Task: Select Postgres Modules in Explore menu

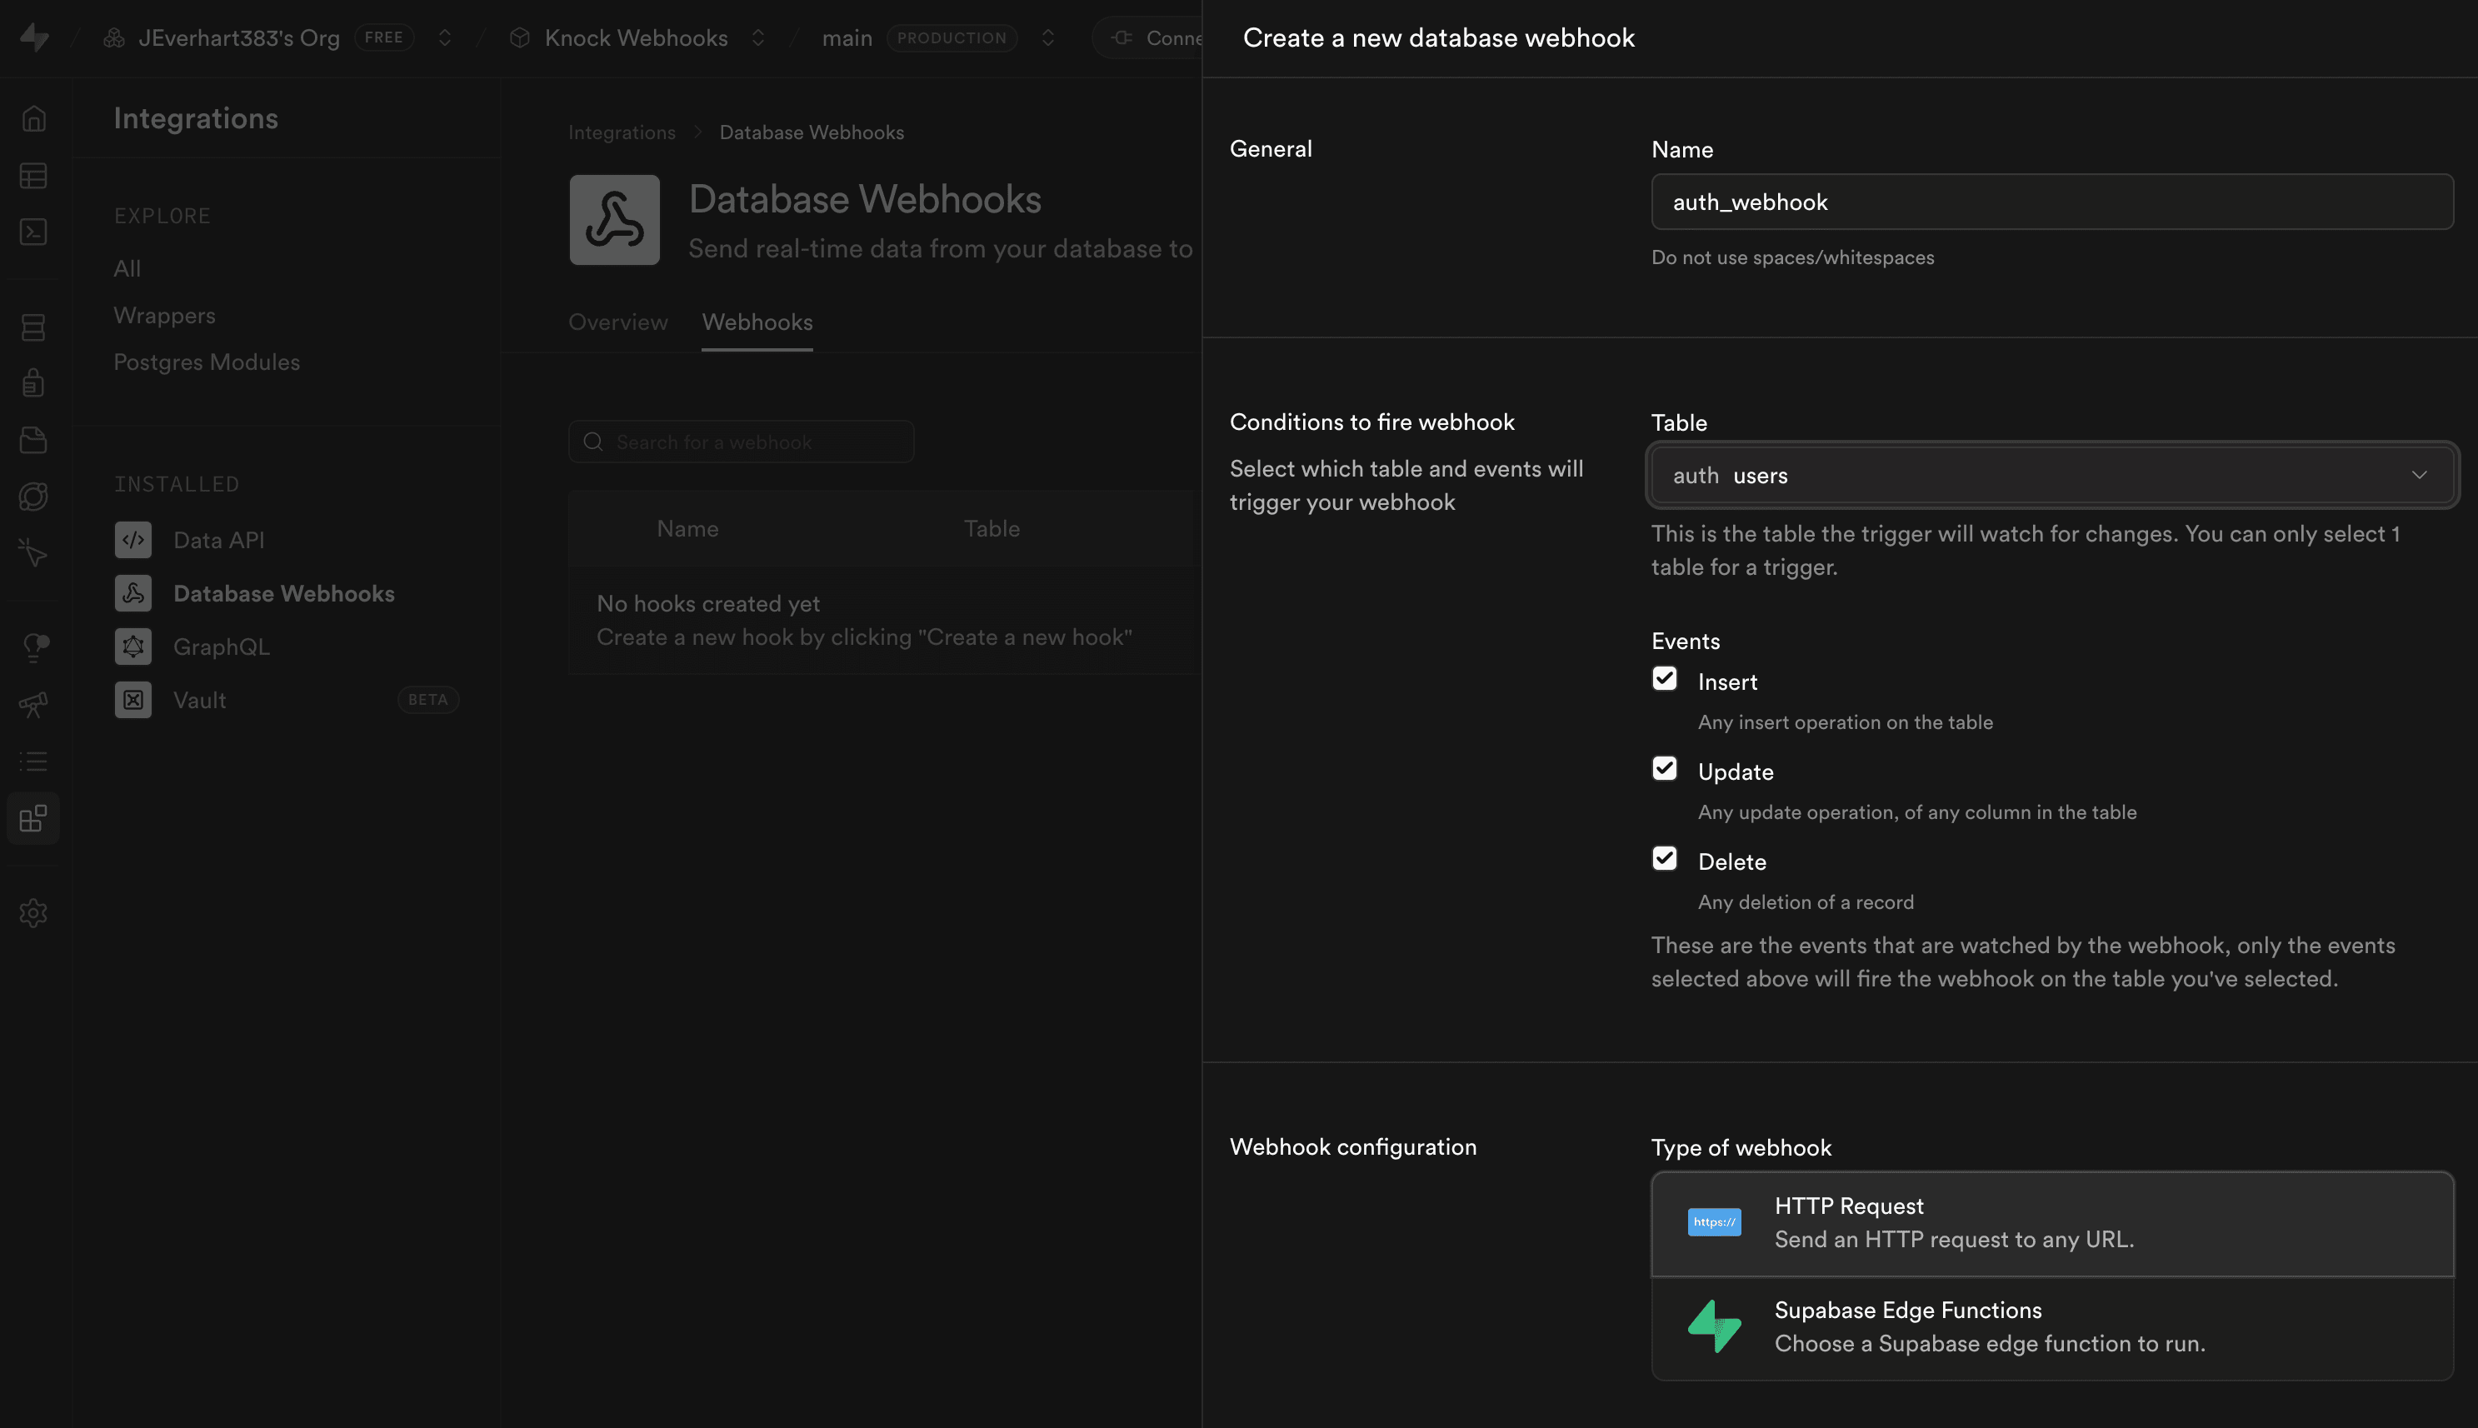Action: [207, 361]
